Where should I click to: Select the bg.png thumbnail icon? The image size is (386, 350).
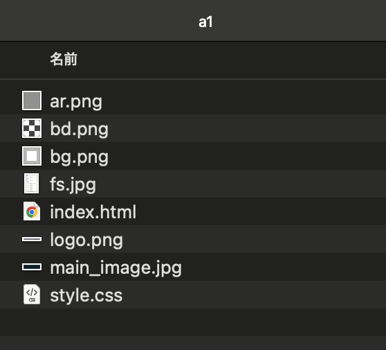32,156
